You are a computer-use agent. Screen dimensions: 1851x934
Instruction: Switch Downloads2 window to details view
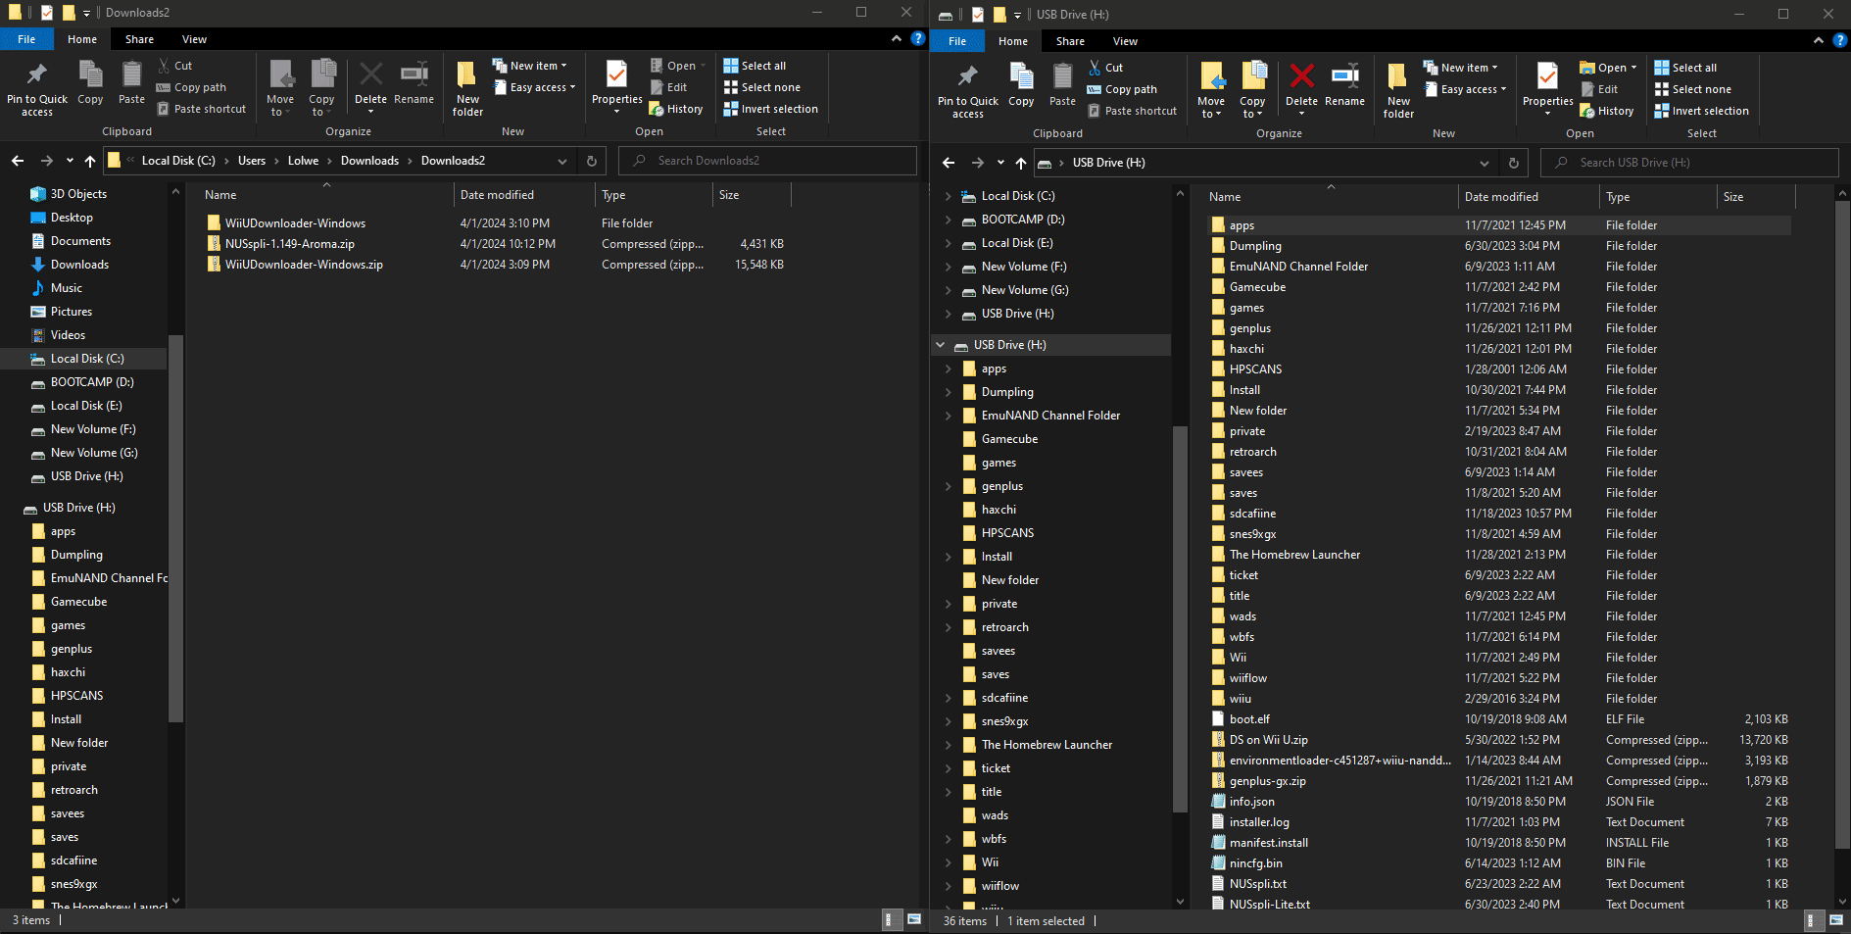pyautogui.click(x=889, y=919)
